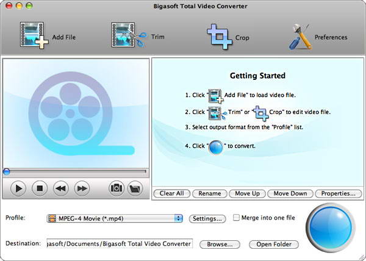Open snapshot folder icon in player

tap(135, 188)
